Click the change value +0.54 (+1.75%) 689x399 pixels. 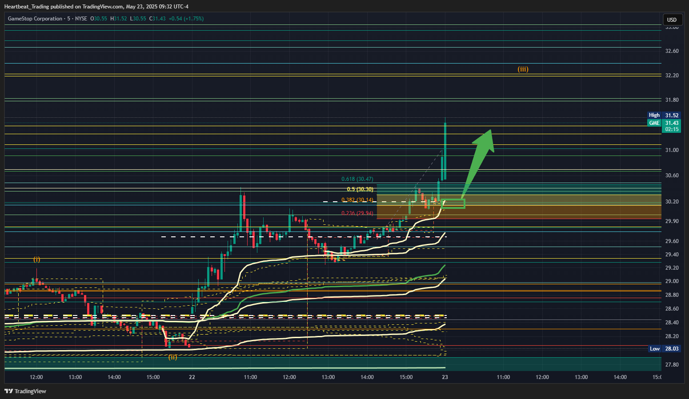[x=186, y=19]
